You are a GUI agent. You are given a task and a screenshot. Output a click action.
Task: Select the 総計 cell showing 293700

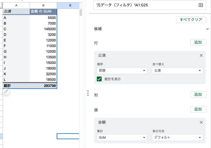(x=43, y=86)
